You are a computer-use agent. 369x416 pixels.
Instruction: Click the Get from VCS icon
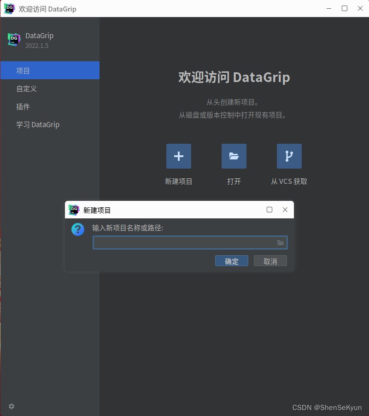289,156
